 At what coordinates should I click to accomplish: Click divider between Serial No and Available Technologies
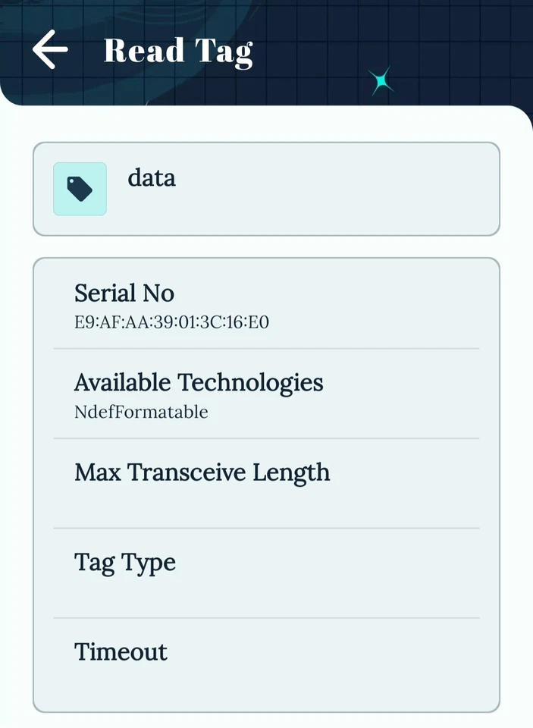point(266,349)
